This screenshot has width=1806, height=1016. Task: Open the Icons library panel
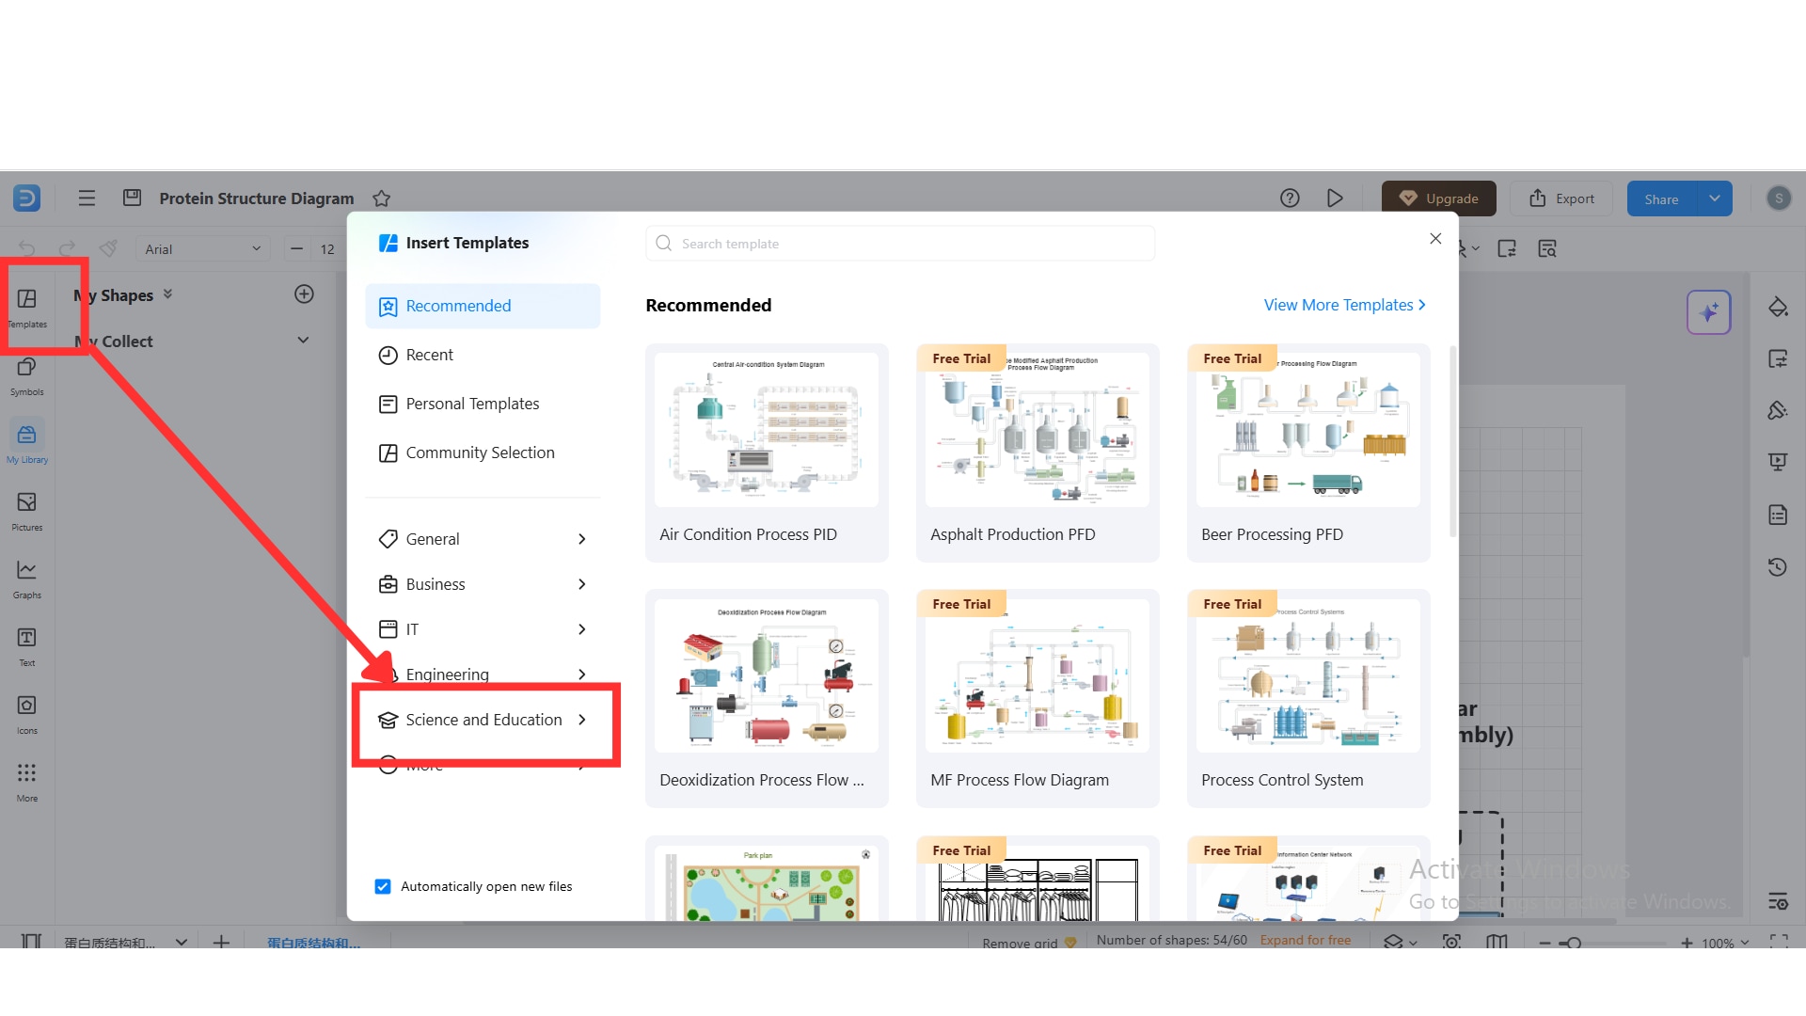point(26,708)
